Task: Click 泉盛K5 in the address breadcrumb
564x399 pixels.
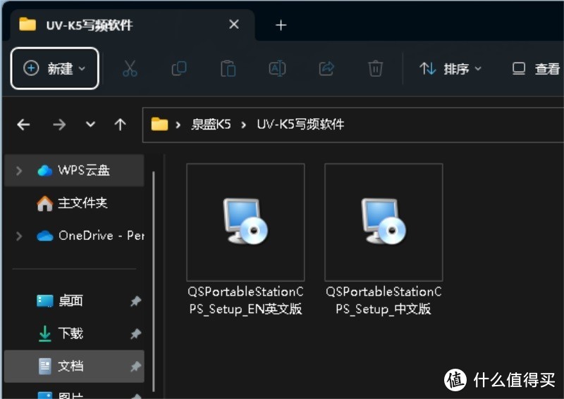Action: (211, 125)
